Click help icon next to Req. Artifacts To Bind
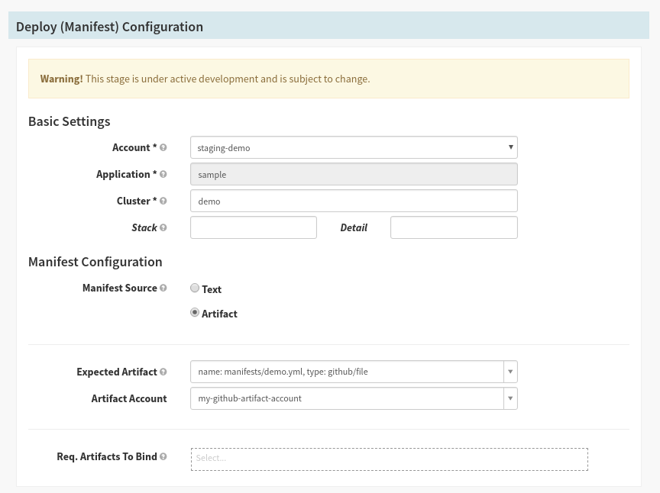 [x=163, y=457]
